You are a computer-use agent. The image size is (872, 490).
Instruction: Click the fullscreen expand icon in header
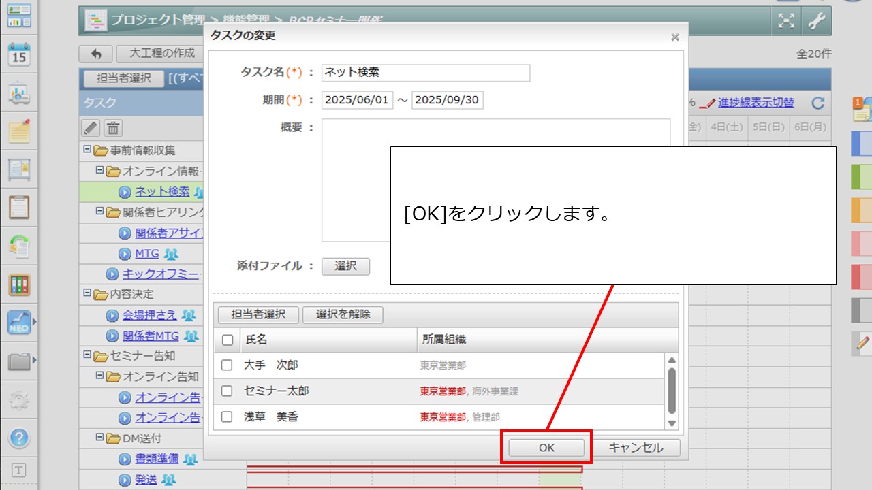click(786, 21)
